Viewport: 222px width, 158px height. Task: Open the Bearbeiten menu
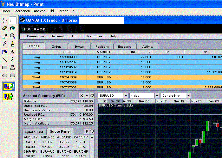coord(22,11)
